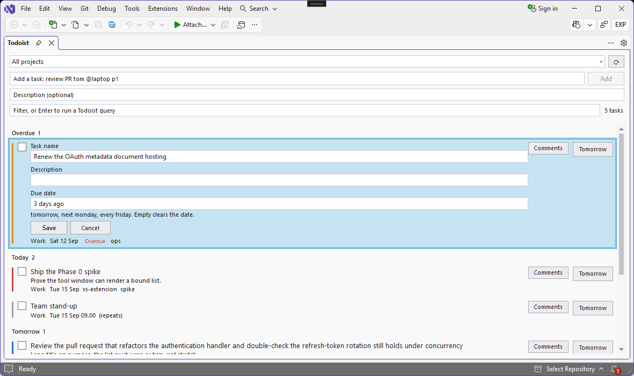Click the New Project icon
The image size is (634, 376).
pyautogui.click(x=53, y=25)
